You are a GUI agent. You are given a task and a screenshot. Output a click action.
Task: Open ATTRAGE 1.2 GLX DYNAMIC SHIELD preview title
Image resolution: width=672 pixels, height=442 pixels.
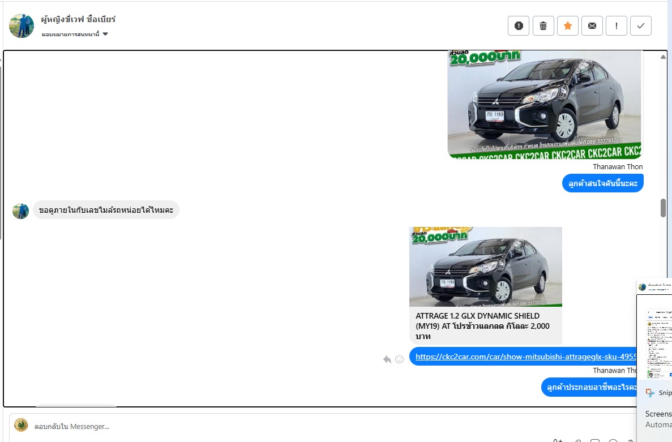482,326
